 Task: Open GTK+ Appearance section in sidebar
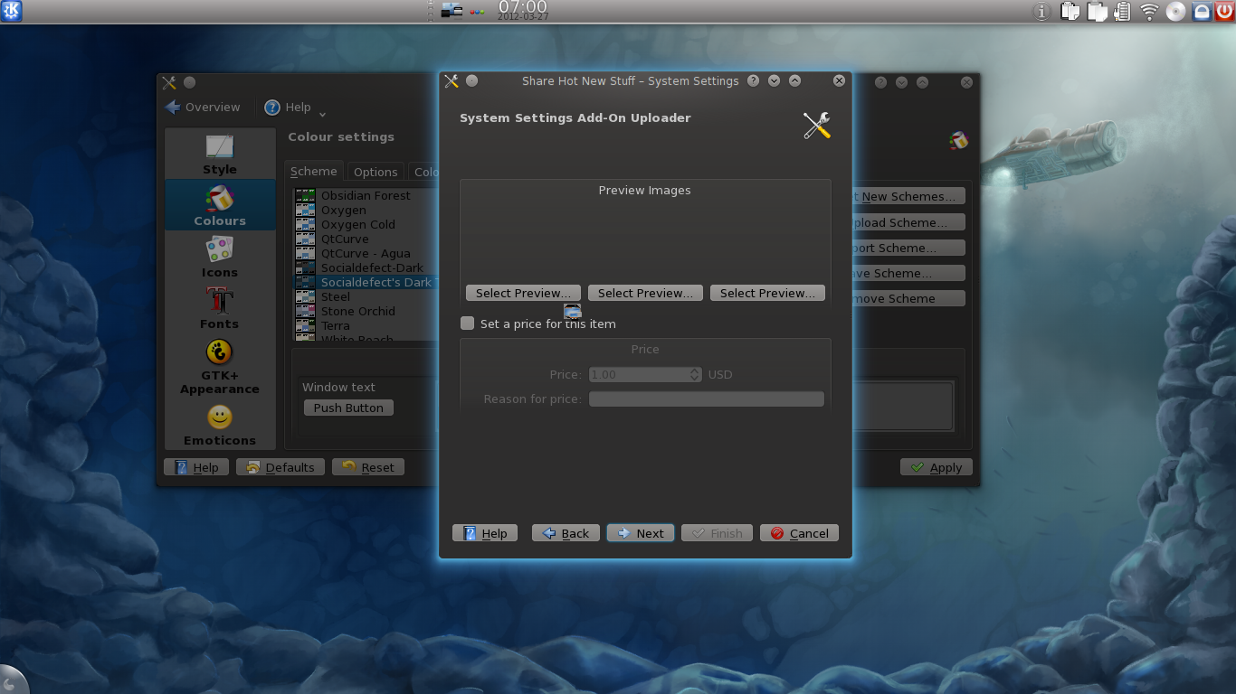click(x=220, y=366)
